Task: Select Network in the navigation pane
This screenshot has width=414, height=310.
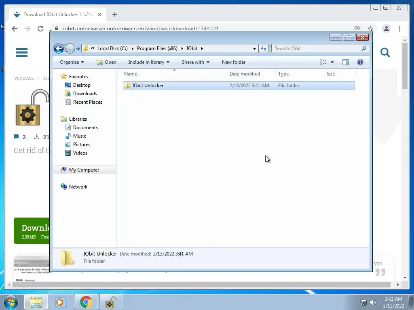Action: [78, 187]
